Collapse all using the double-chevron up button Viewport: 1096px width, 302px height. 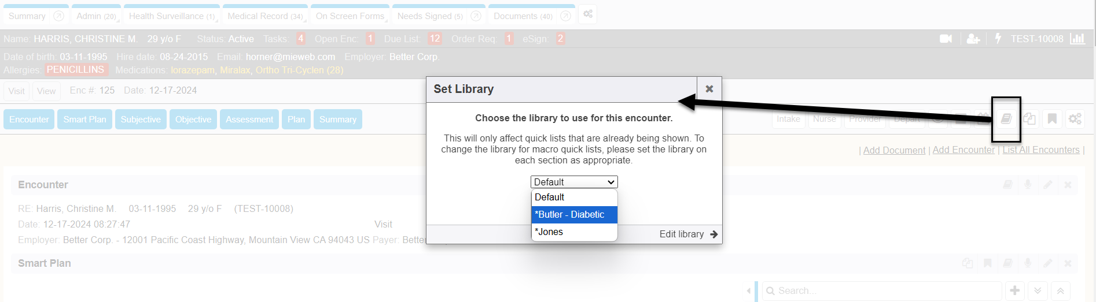1061,290
